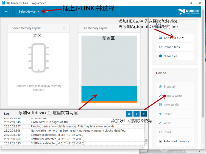Click the Nordic Semiconductor logo
The width and height of the screenshot is (206, 154).
point(188,11)
